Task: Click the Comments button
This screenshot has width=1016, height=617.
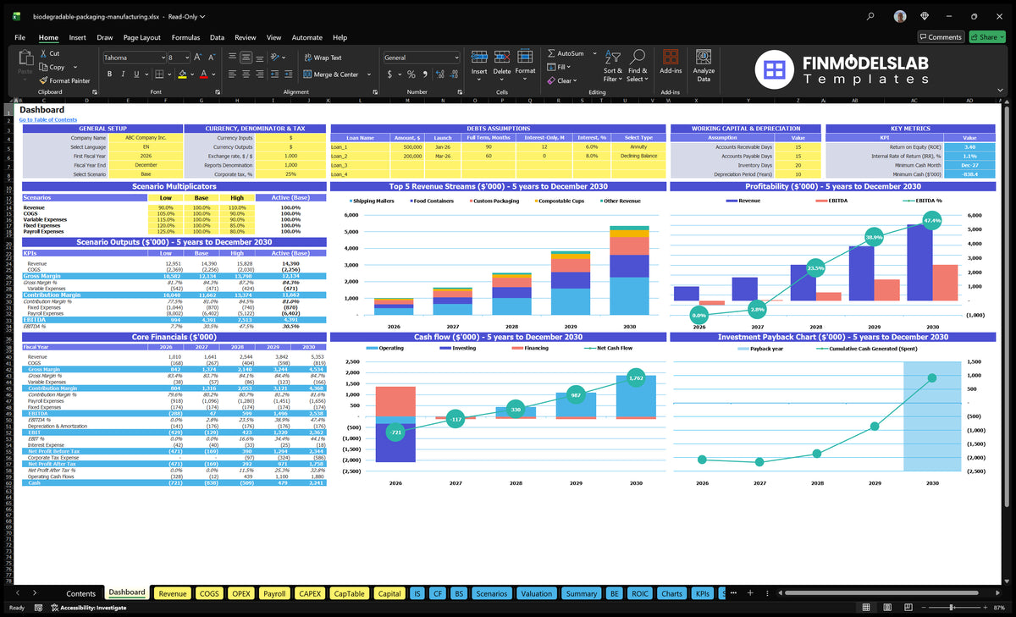Action: (941, 37)
